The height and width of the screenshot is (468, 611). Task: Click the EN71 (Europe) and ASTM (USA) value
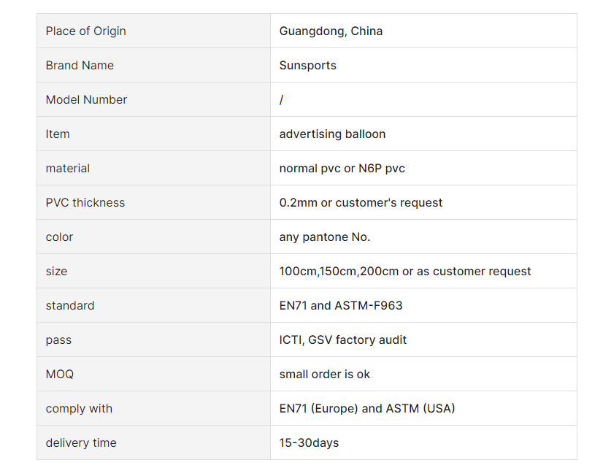(x=367, y=408)
